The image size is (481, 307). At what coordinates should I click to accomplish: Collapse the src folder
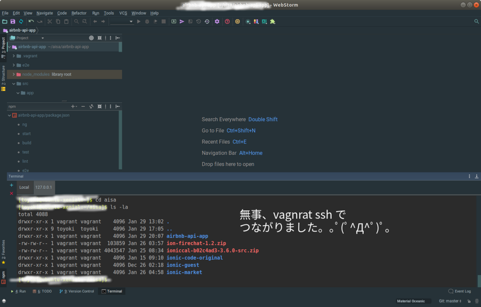(14, 83)
